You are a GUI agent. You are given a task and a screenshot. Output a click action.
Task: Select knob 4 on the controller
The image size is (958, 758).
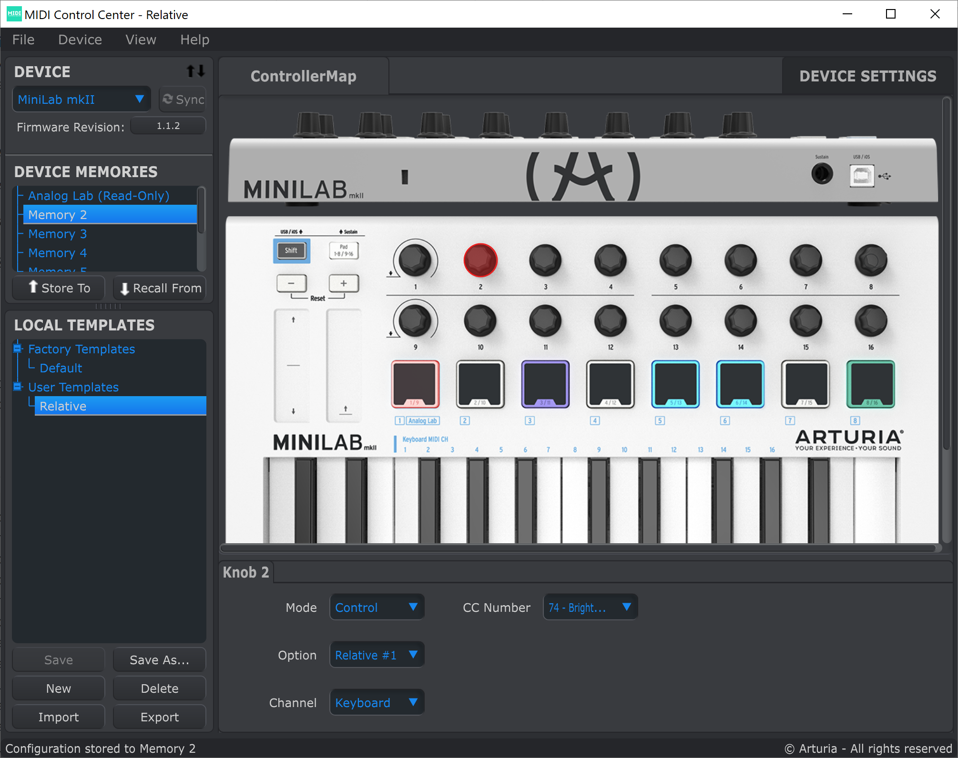pos(610,260)
